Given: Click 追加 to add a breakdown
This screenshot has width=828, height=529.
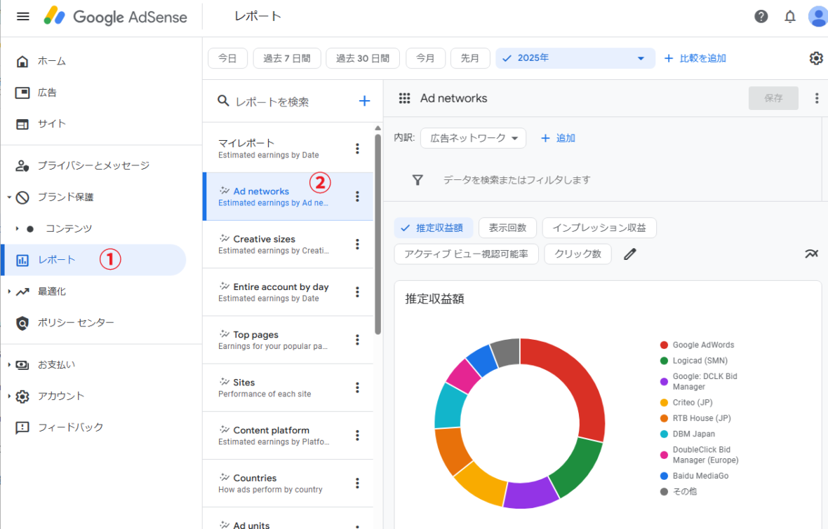Looking at the screenshot, I should [x=558, y=138].
